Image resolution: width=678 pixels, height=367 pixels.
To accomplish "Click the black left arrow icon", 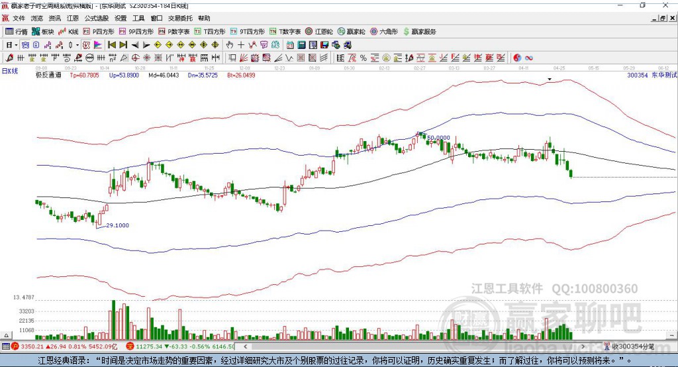I will (135, 45).
